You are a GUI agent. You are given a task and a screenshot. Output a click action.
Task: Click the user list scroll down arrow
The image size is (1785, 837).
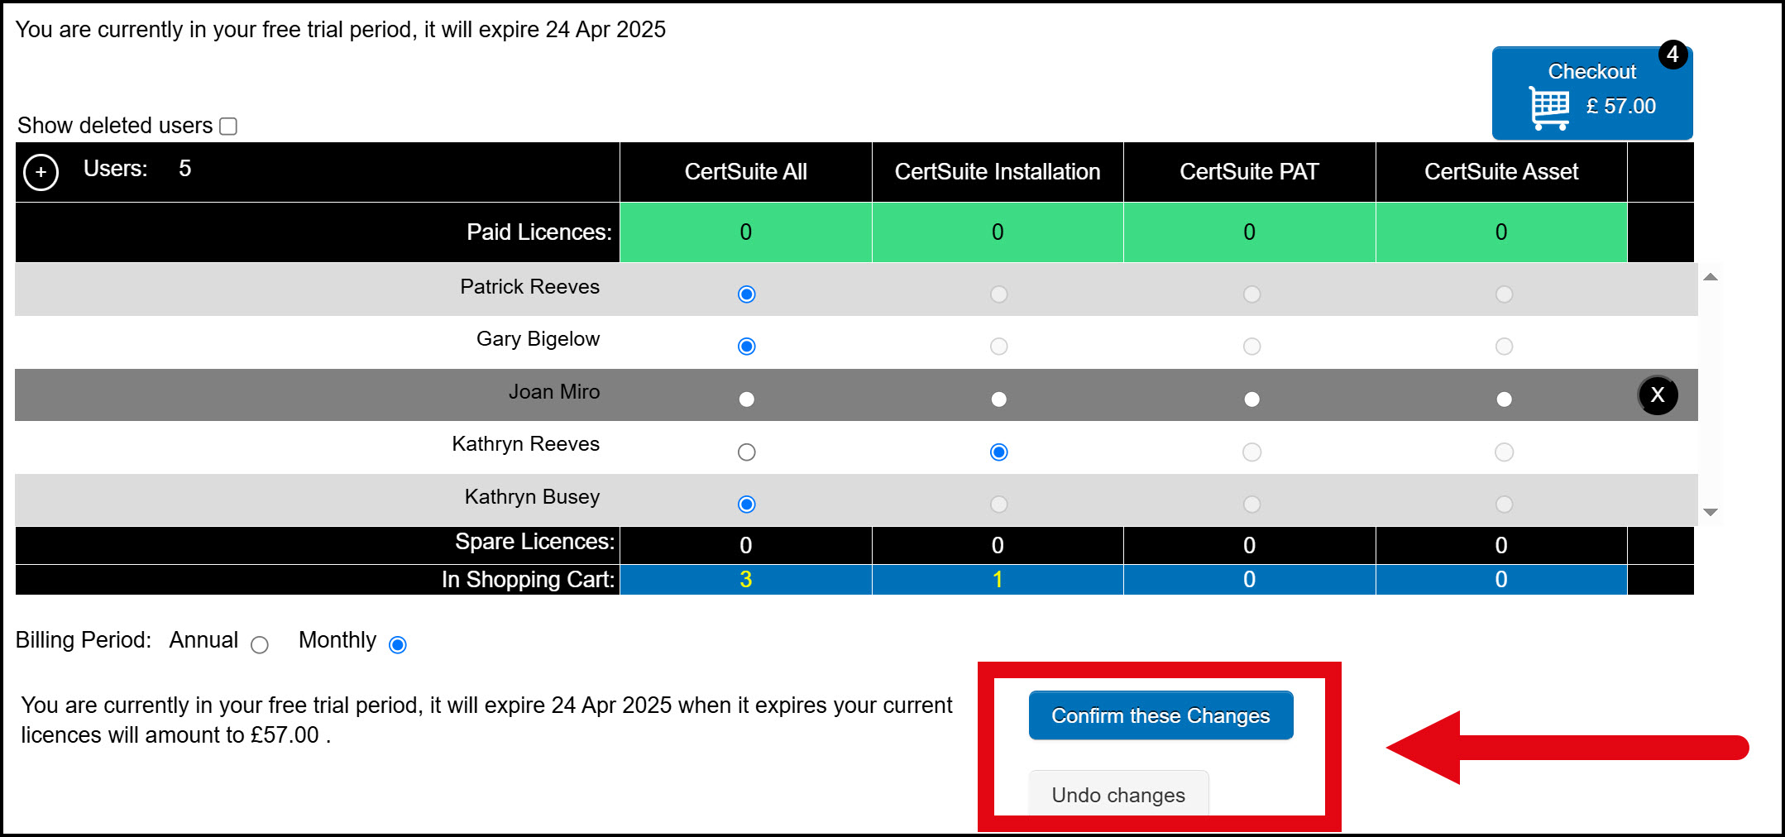pyautogui.click(x=1711, y=512)
